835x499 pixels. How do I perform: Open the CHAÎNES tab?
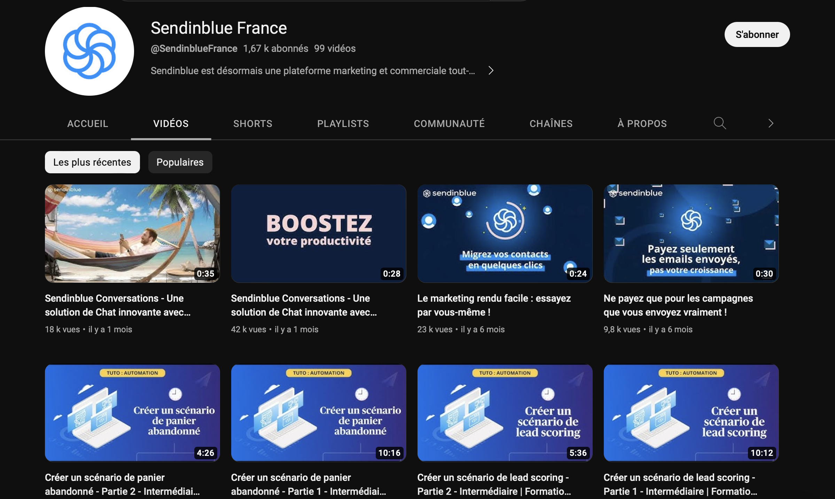[551, 124]
